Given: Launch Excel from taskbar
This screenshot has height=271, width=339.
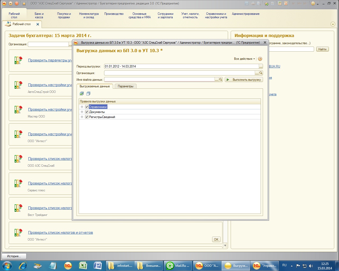Looking at the screenshot, I should click(x=83, y=265).
